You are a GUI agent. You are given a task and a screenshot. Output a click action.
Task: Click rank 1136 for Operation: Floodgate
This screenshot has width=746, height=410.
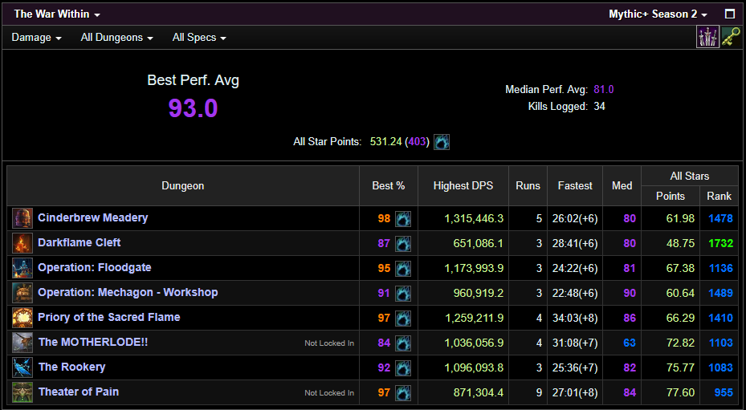tap(721, 268)
